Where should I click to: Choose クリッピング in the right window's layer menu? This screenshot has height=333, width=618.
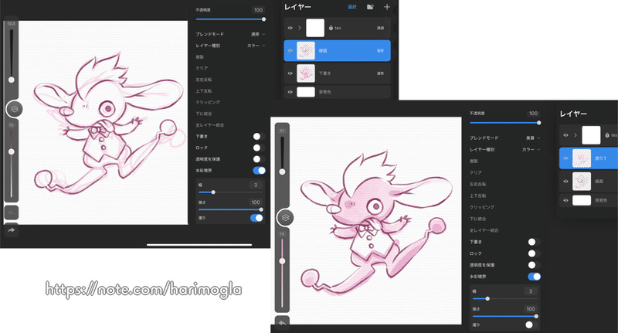click(x=481, y=207)
